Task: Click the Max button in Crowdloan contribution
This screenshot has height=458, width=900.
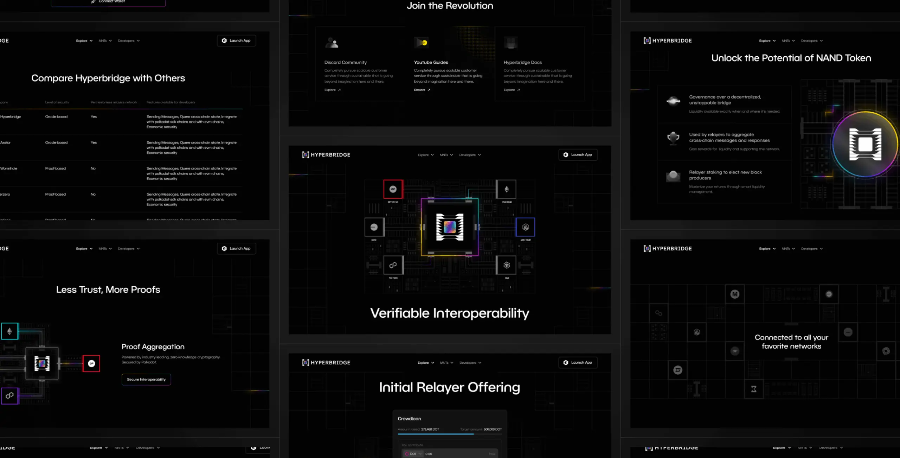Action: point(492,454)
